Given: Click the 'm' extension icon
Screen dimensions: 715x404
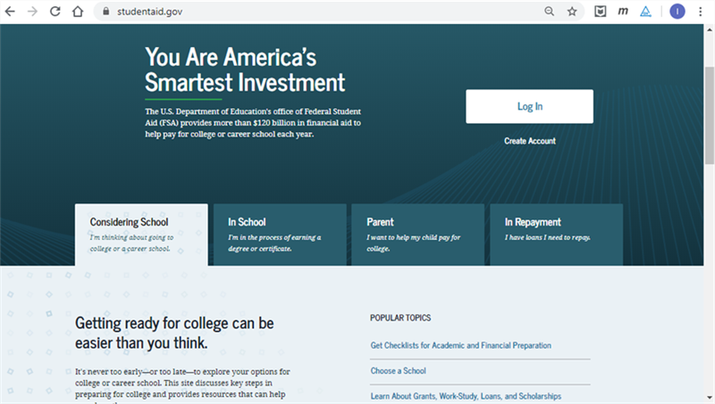Looking at the screenshot, I should coord(623,12).
